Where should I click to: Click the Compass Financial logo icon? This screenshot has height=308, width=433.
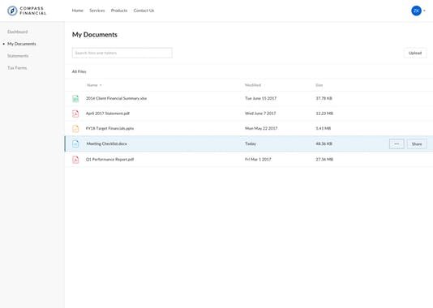coord(12,11)
